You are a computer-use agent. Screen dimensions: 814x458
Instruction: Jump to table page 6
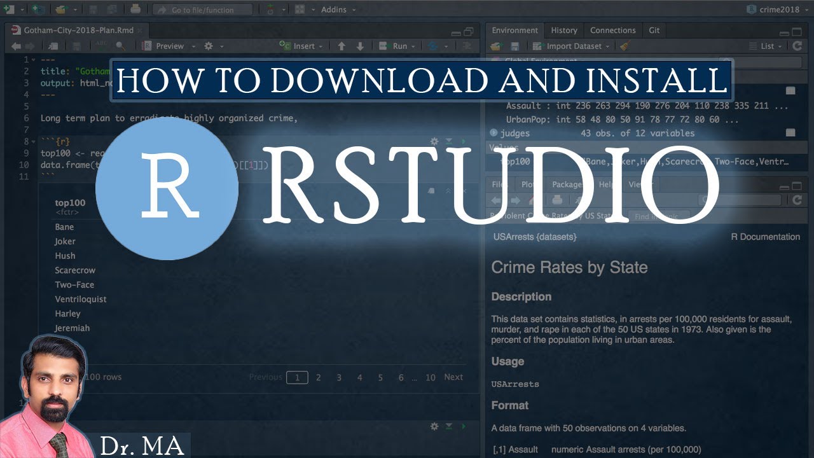(401, 377)
